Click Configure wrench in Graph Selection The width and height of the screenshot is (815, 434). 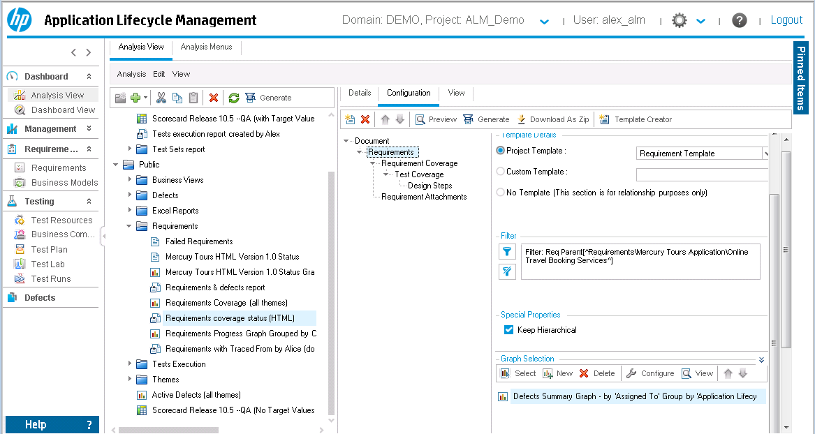click(650, 373)
